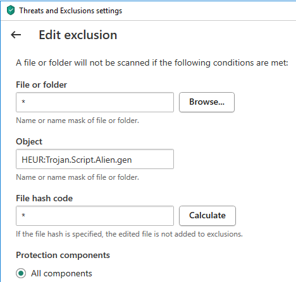Click the Protection components heading

(63, 256)
